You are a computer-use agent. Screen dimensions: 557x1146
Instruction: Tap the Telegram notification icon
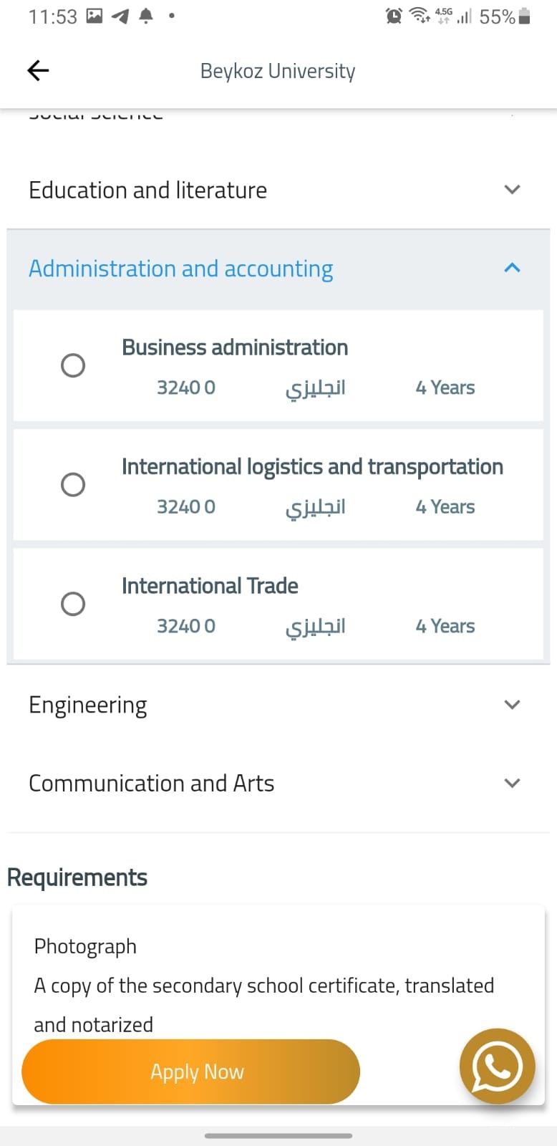tap(120, 16)
